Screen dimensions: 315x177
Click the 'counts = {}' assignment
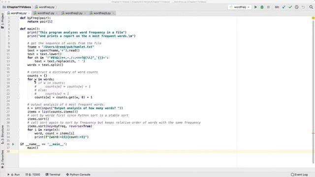(x=37, y=76)
